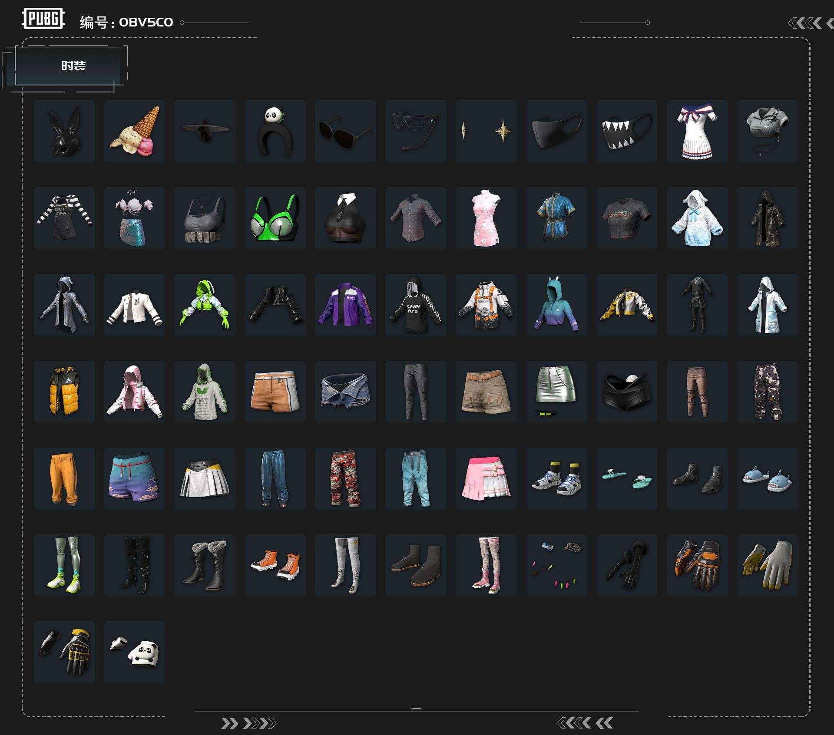Select the colorful nails and bracelet accessory
This screenshot has height=735, width=834.
pos(556,565)
